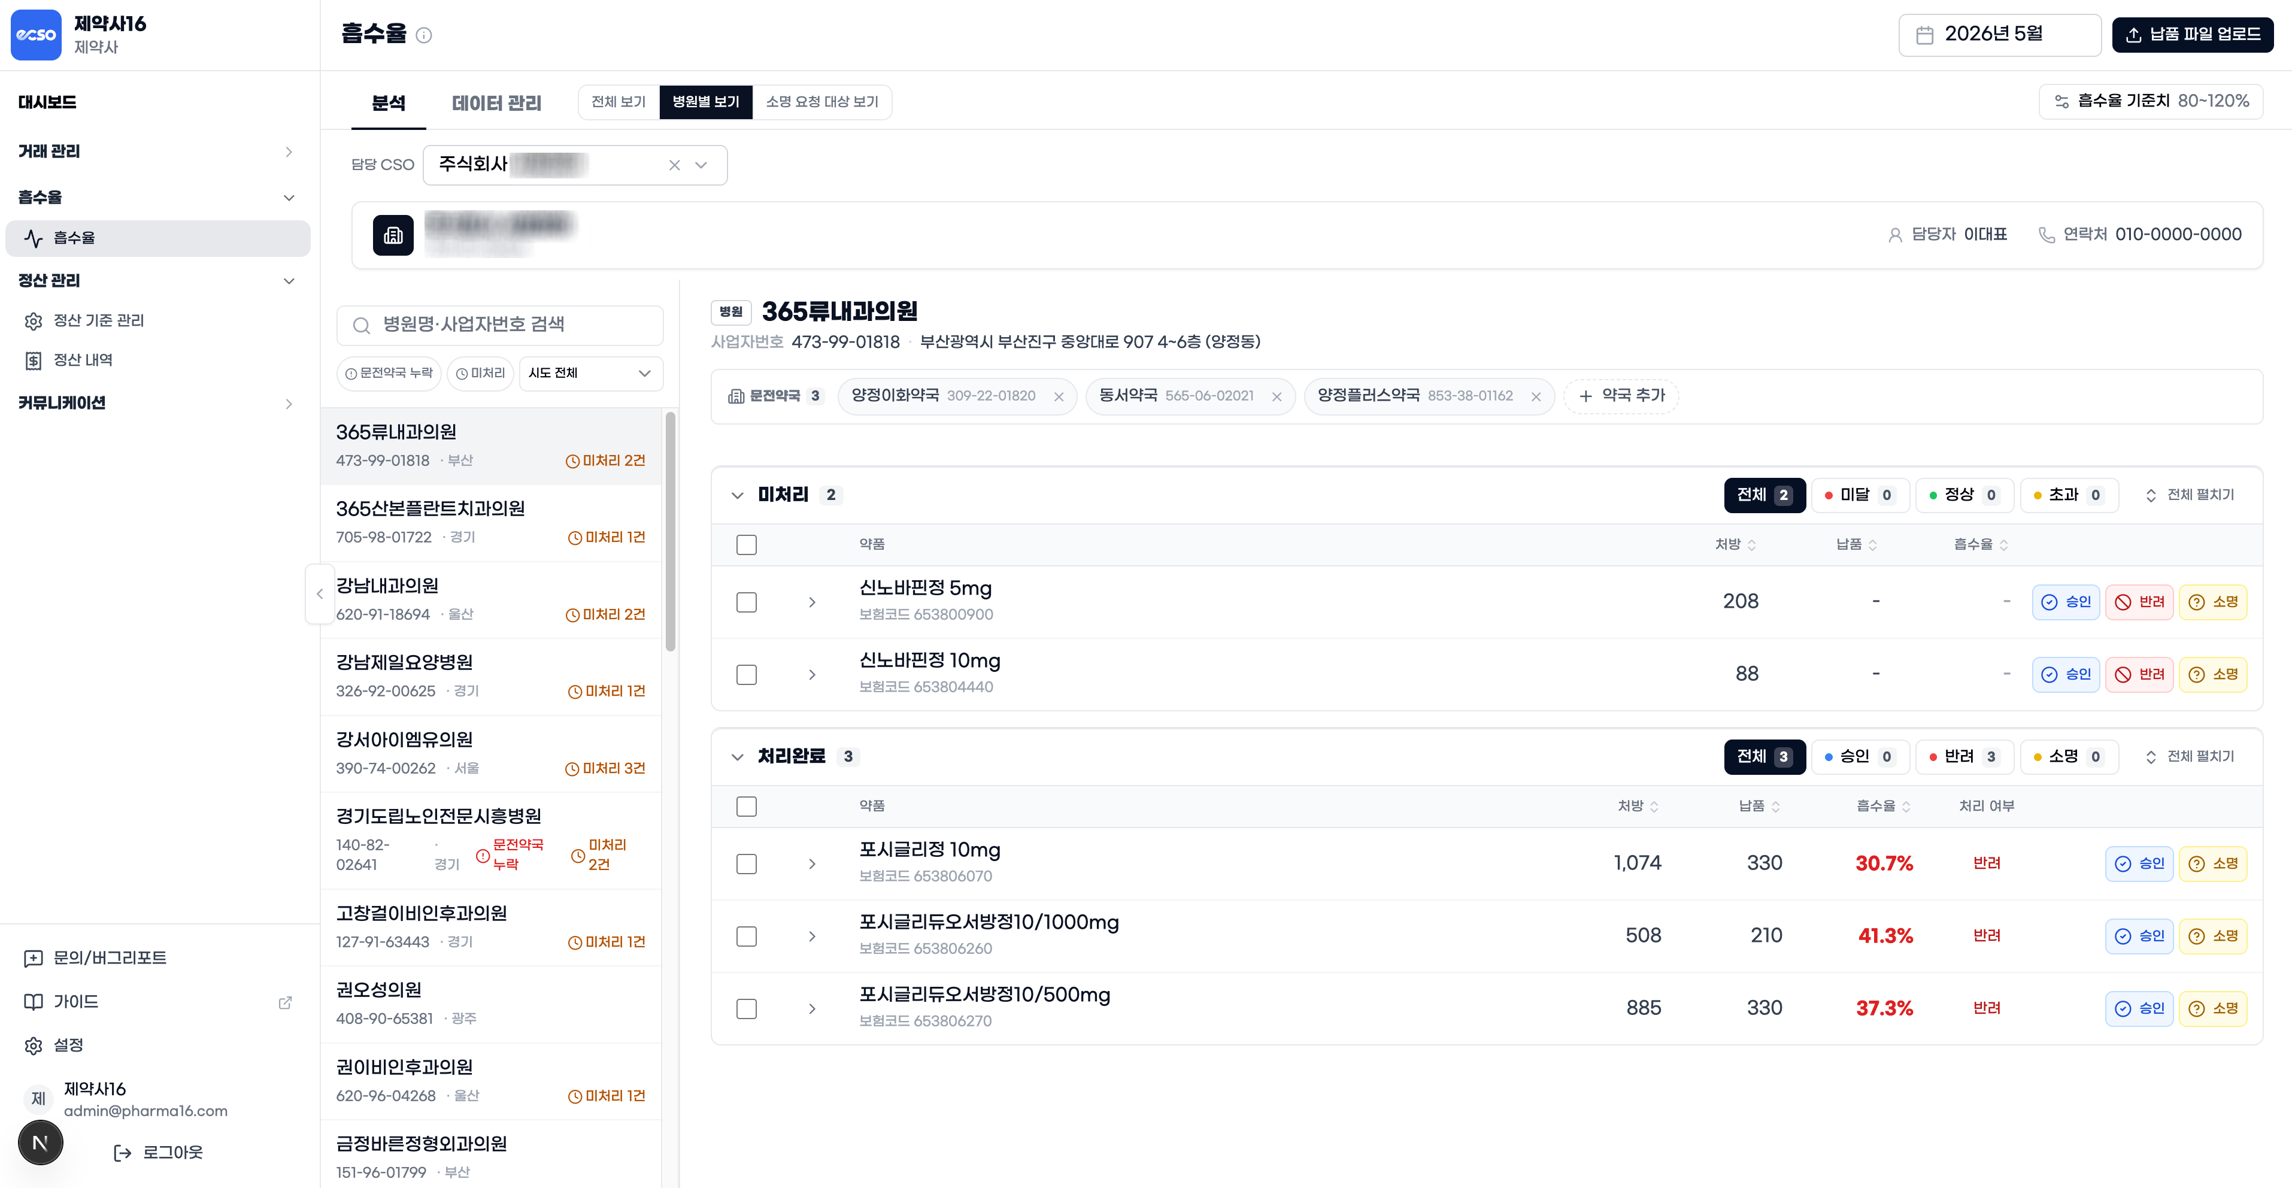Check the 신노바핀정 10mg row checkbox

click(x=747, y=674)
